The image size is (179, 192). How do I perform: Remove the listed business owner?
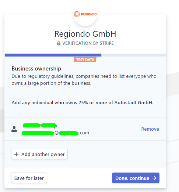[x=150, y=129]
